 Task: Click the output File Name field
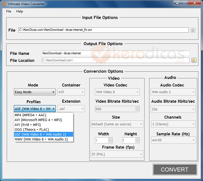tap(115, 53)
